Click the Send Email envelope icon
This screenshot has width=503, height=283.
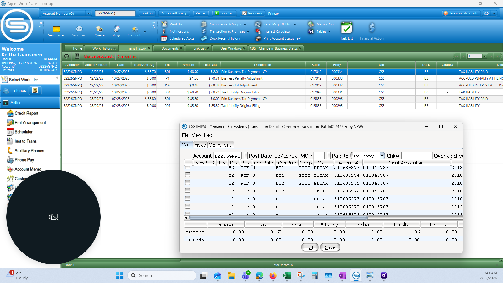pyautogui.click(x=56, y=29)
